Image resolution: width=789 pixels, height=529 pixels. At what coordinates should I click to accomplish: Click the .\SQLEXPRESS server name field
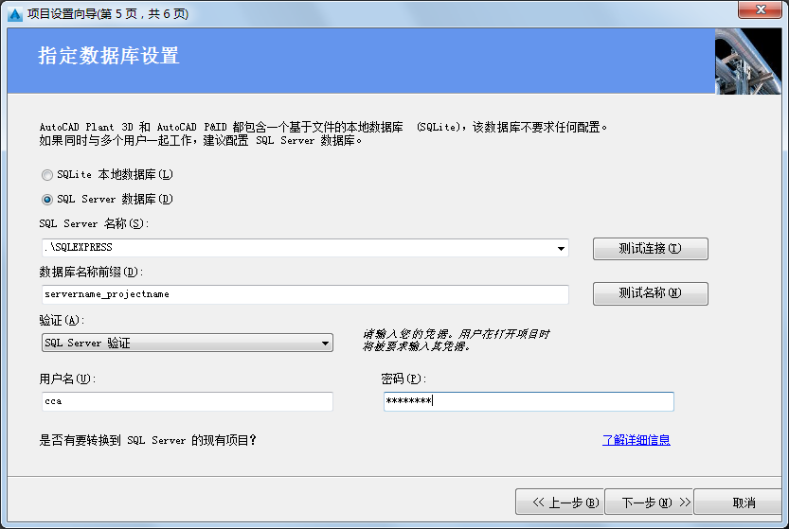coord(305,248)
